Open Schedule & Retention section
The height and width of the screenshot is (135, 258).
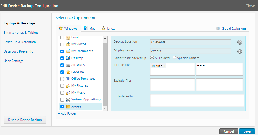pyautogui.click(x=20, y=42)
